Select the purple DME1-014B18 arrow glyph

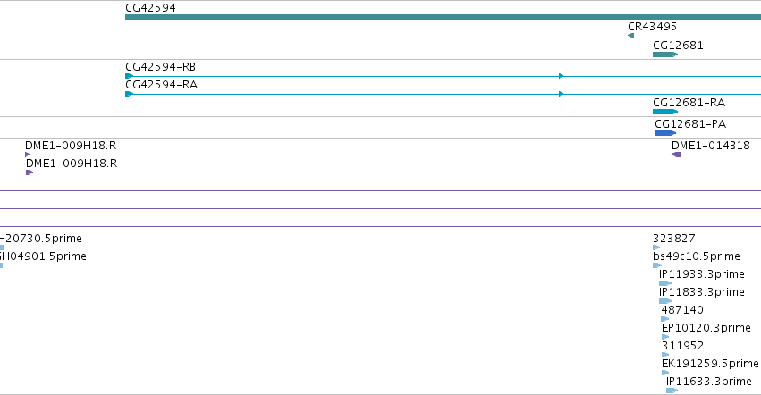(677, 155)
